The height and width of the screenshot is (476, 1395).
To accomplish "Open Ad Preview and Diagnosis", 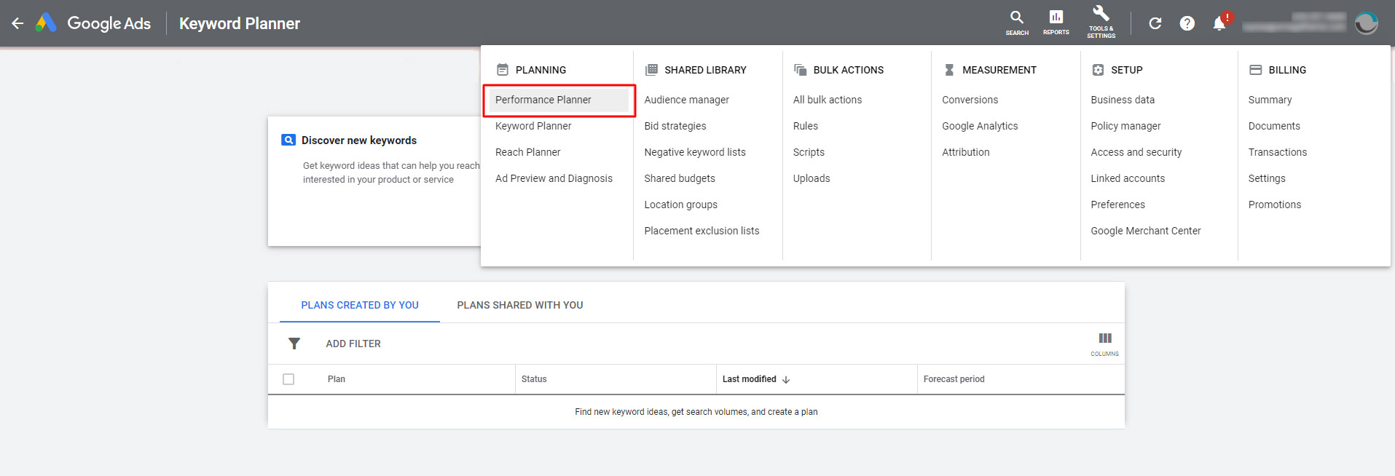I will click(554, 178).
